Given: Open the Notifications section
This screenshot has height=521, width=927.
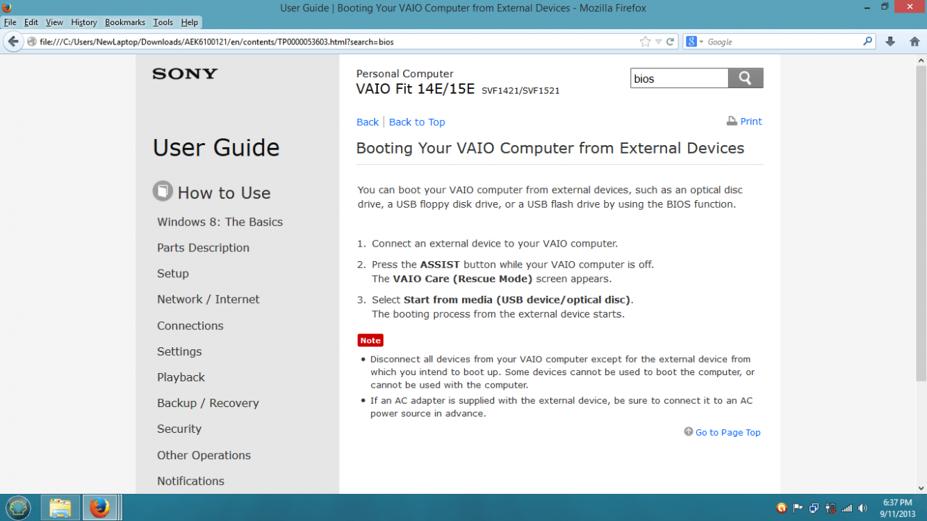Looking at the screenshot, I should 190,481.
